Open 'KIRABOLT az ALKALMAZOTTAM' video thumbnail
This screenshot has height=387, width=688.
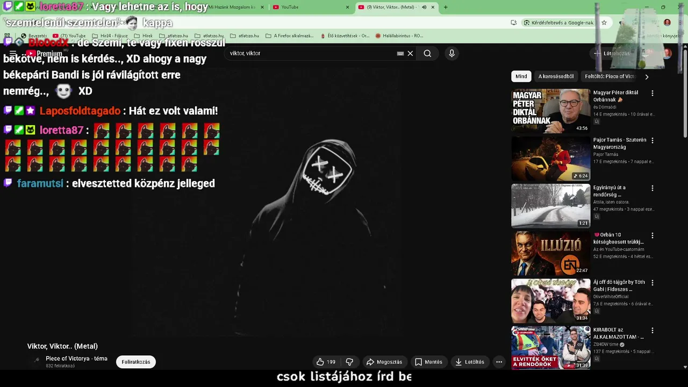pyautogui.click(x=550, y=348)
